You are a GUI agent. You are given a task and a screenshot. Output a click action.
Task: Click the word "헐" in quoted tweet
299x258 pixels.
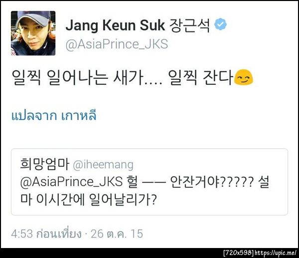click(132, 182)
